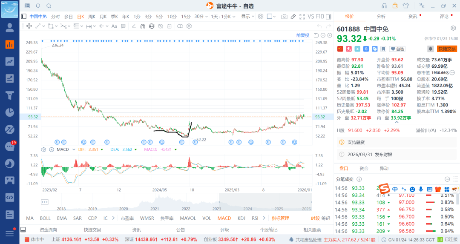
Task: Zoom in chart with plus circle
Action: click(x=330, y=35)
